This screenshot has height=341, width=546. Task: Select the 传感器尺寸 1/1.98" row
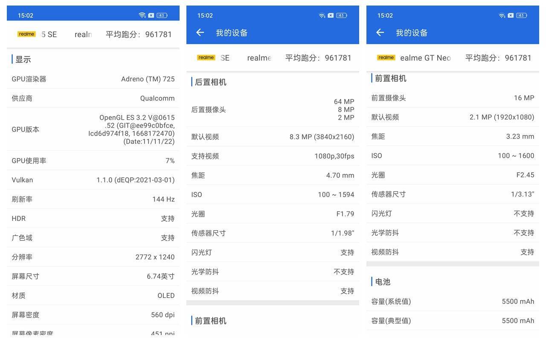[273, 233]
